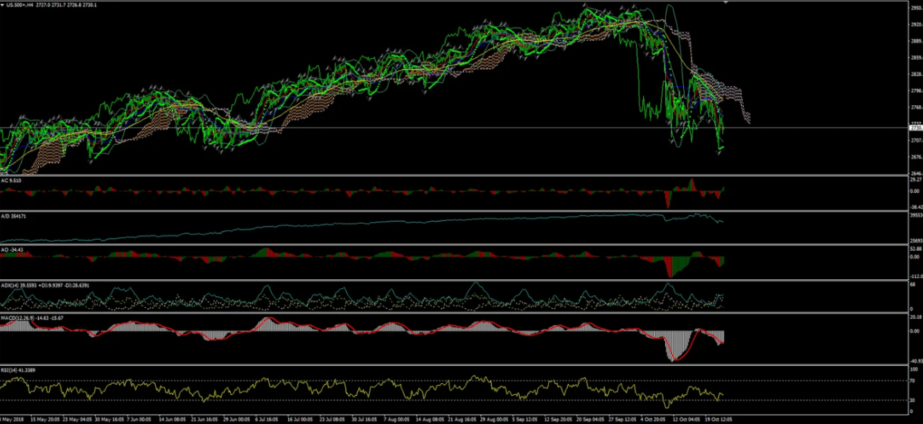Click the RSI 30 level on its scale
Image resolution: width=923 pixels, height=424 pixels.
pyautogui.click(x=913, y=400)
